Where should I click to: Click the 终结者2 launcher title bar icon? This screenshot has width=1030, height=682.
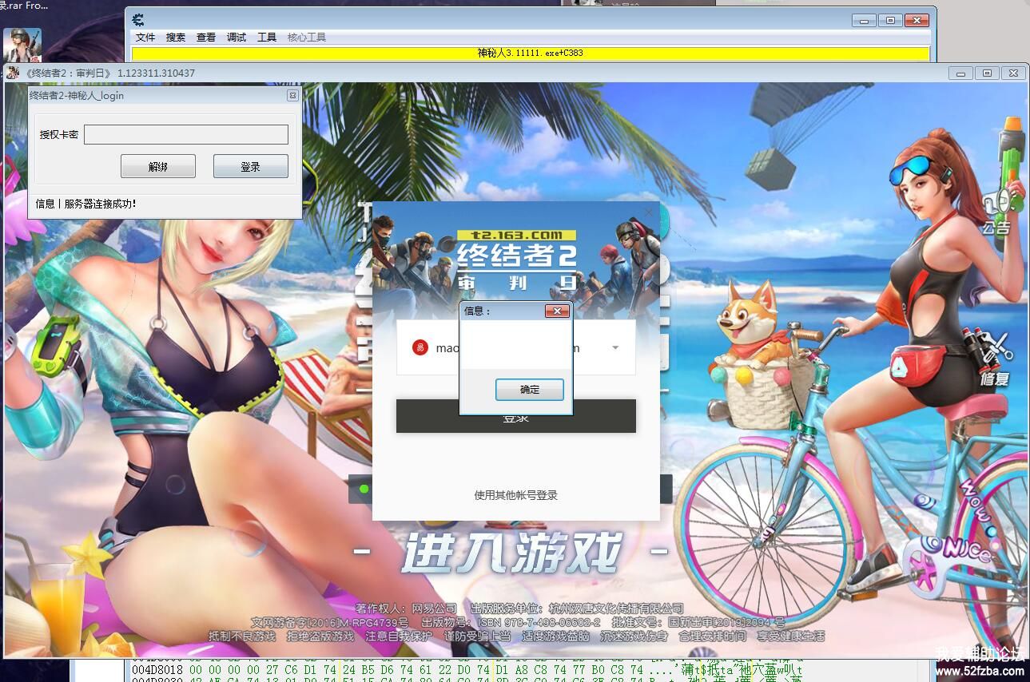pos(13,73)
